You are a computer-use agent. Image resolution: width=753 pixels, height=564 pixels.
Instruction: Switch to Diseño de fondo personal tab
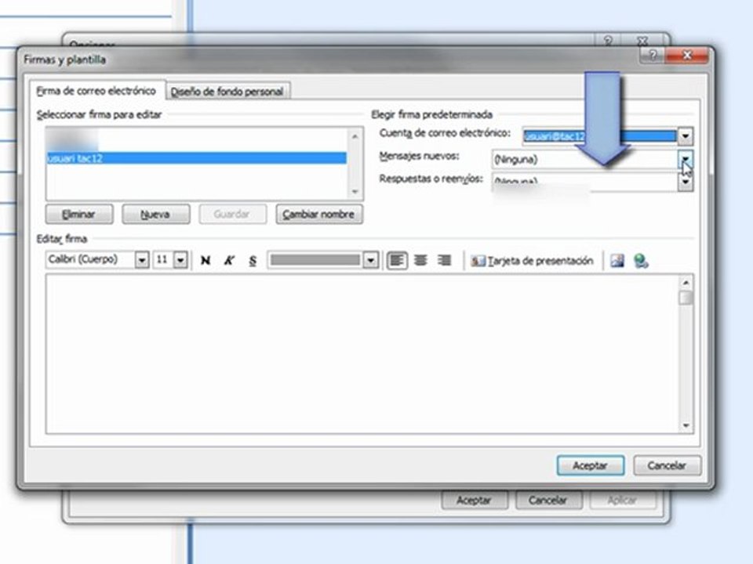point(227,91)
